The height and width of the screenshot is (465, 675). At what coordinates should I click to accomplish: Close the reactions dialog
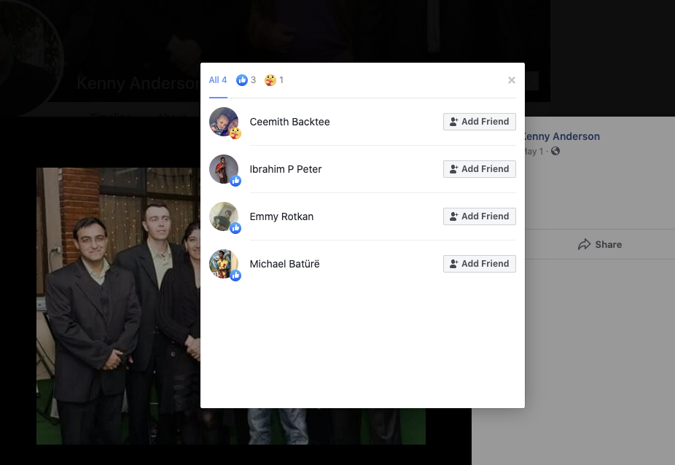point(512,80)
